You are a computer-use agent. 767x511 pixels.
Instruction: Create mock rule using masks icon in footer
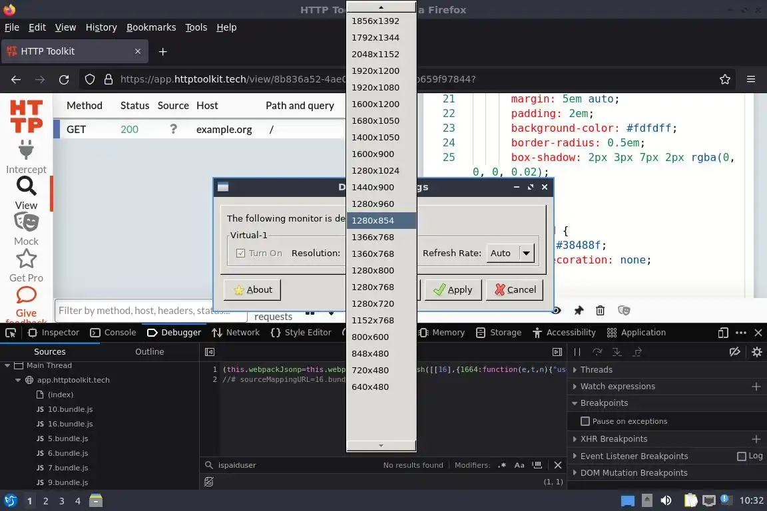[624, 310]
